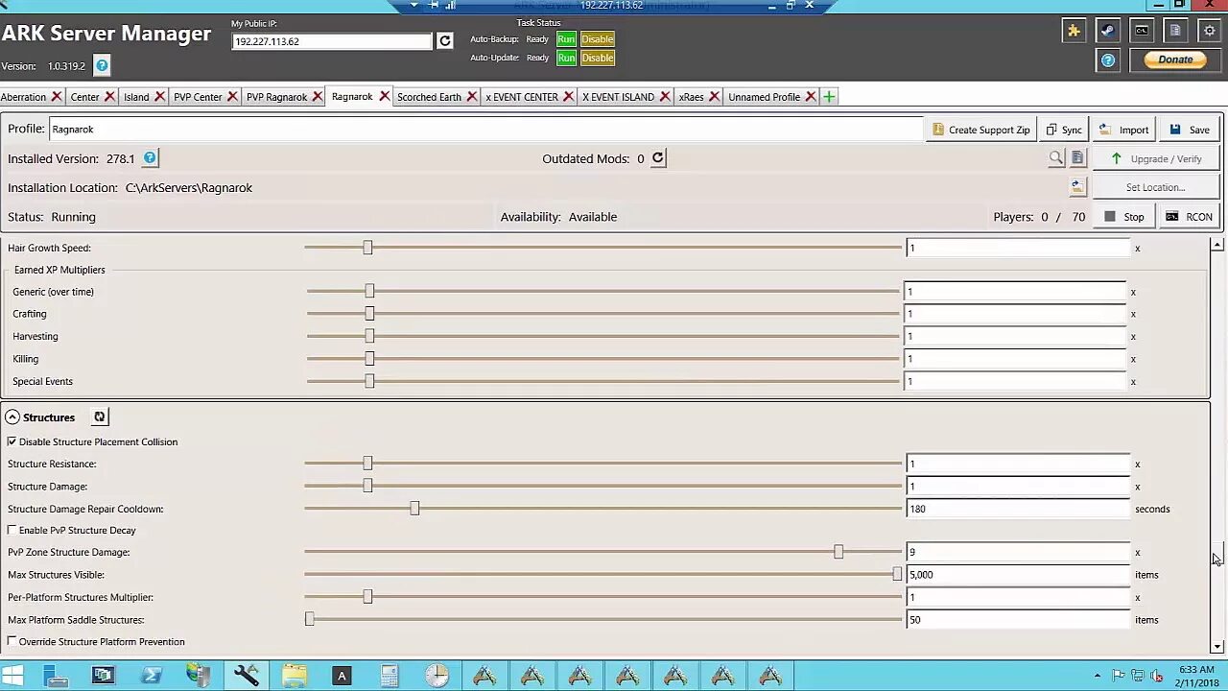Show hidden system tray icons
The height and width of the screenshot is (691, 1228).
click(1097, 676)
